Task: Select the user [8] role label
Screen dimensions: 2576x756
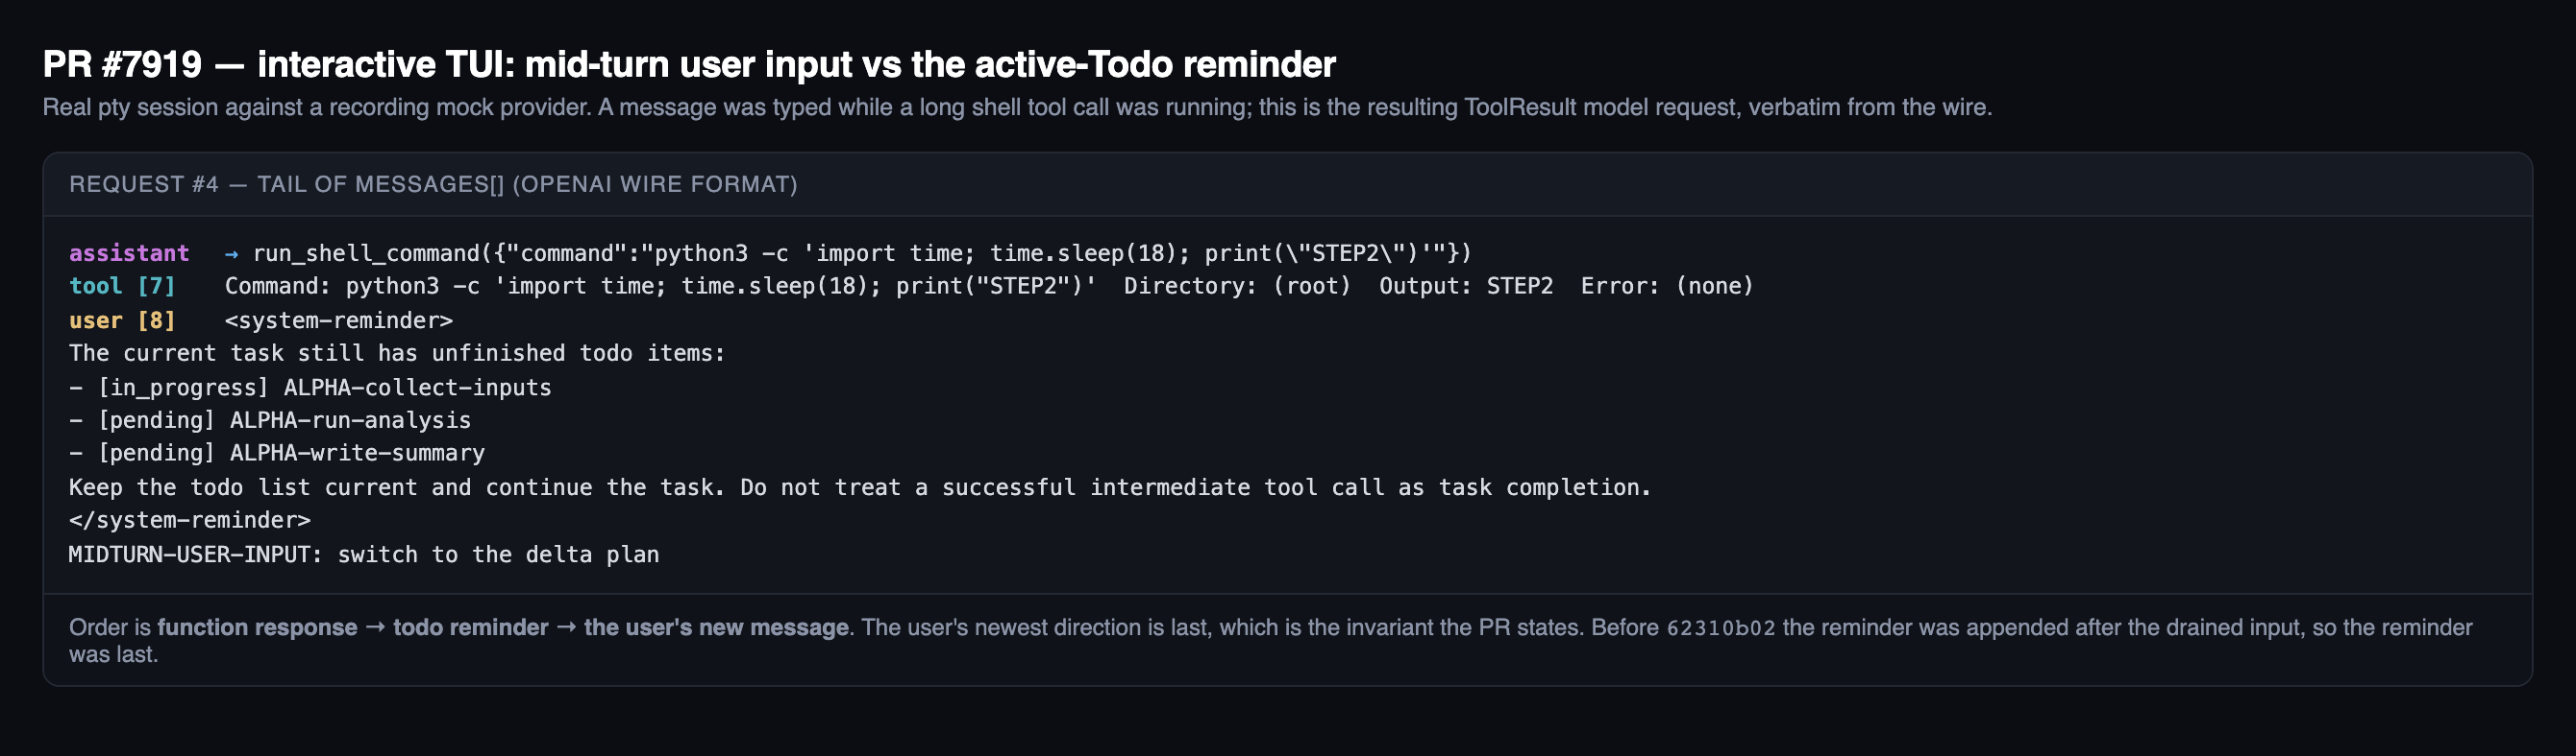Action: coord(122,320)
